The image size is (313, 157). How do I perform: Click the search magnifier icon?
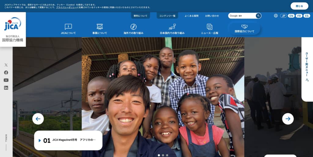point(258,16)
